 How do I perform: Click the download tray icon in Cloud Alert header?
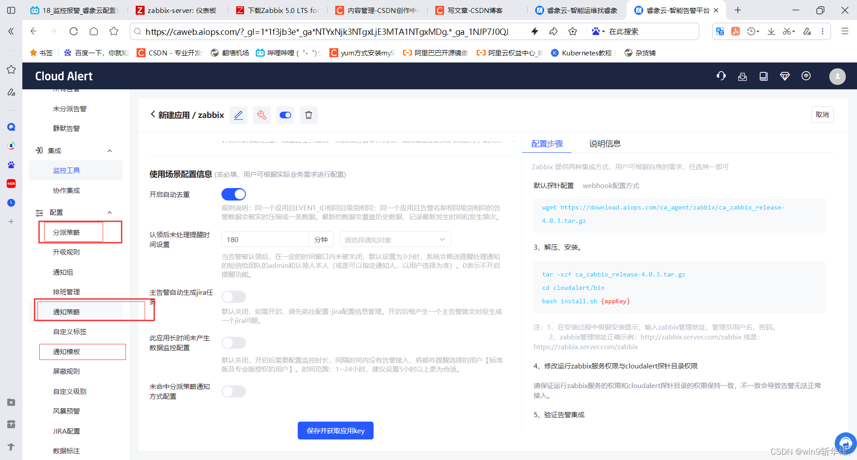[742, 76]
